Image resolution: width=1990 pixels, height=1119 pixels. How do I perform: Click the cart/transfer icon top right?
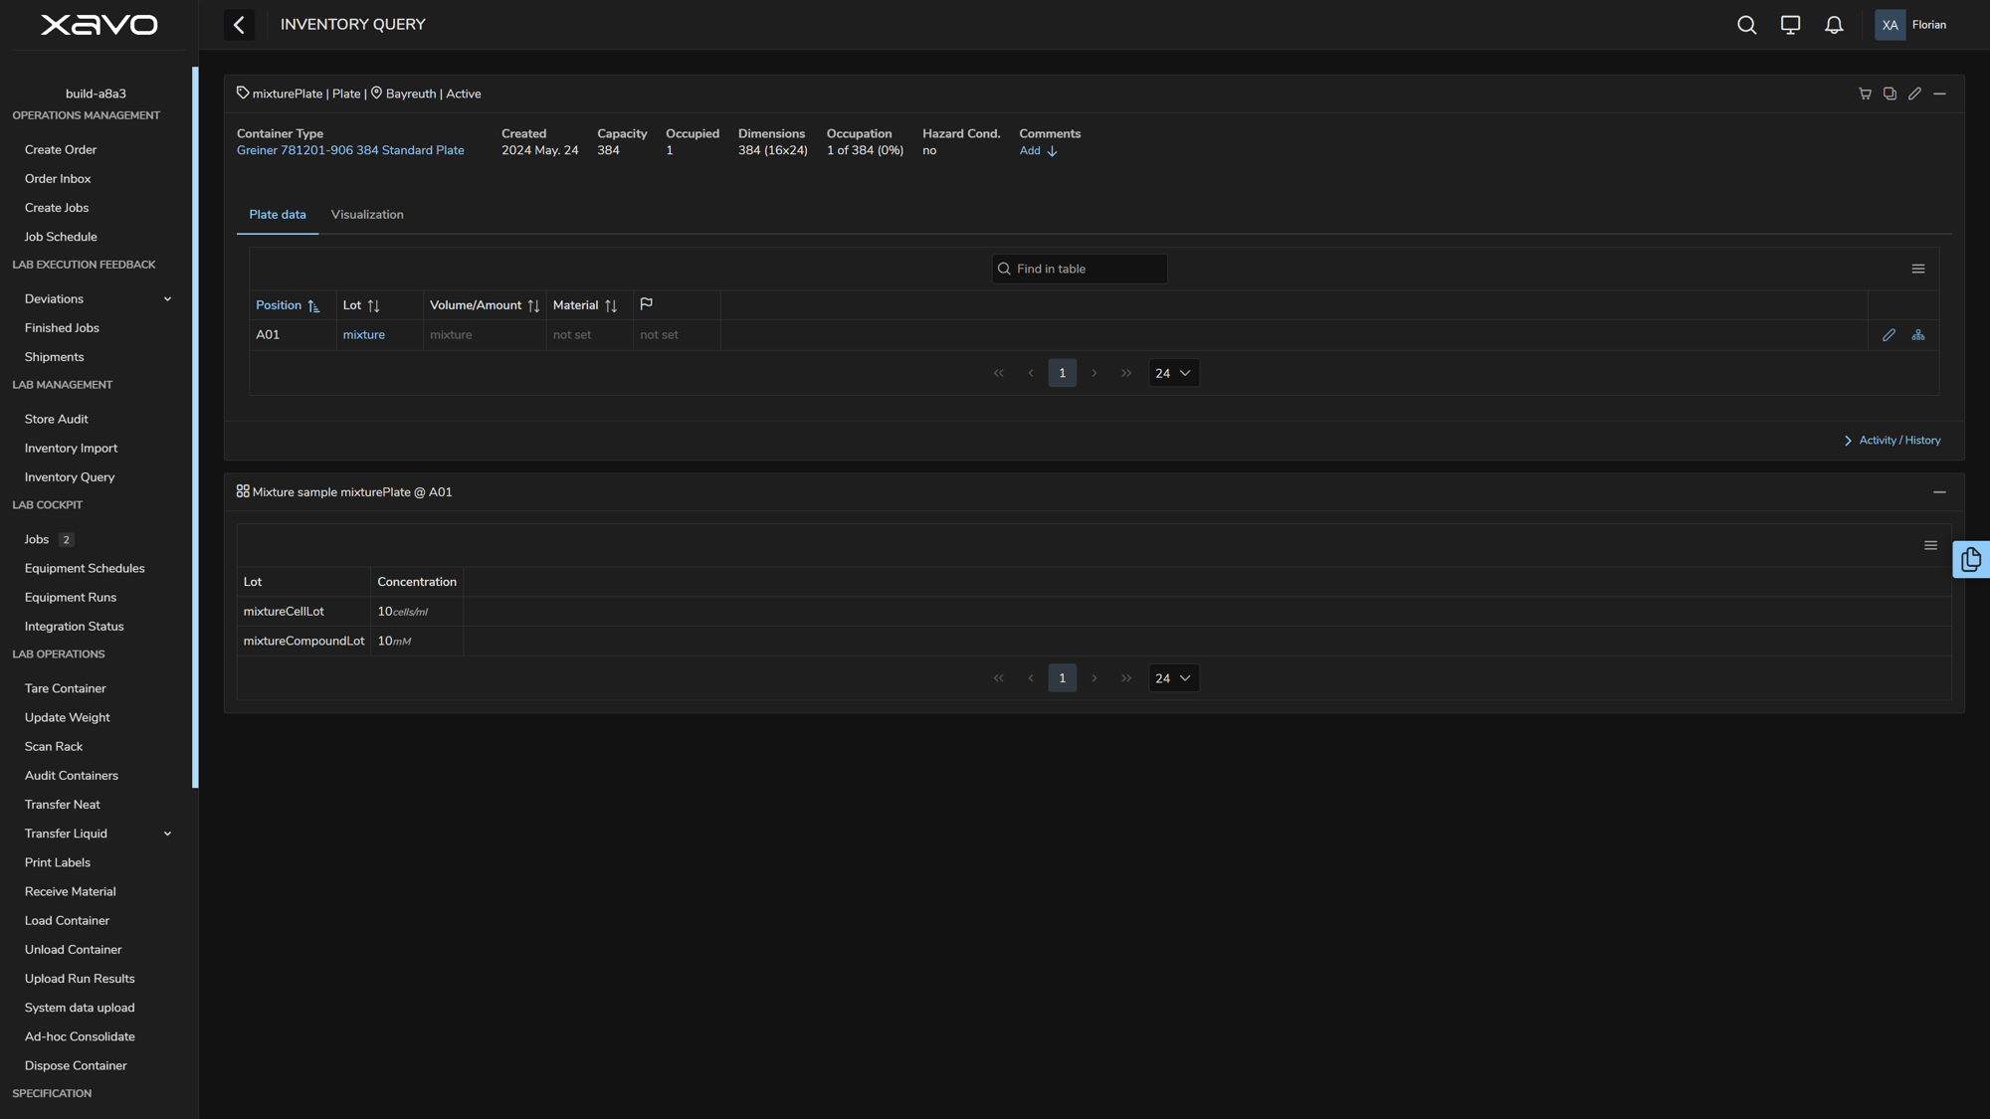click(x=1865, y=93)
